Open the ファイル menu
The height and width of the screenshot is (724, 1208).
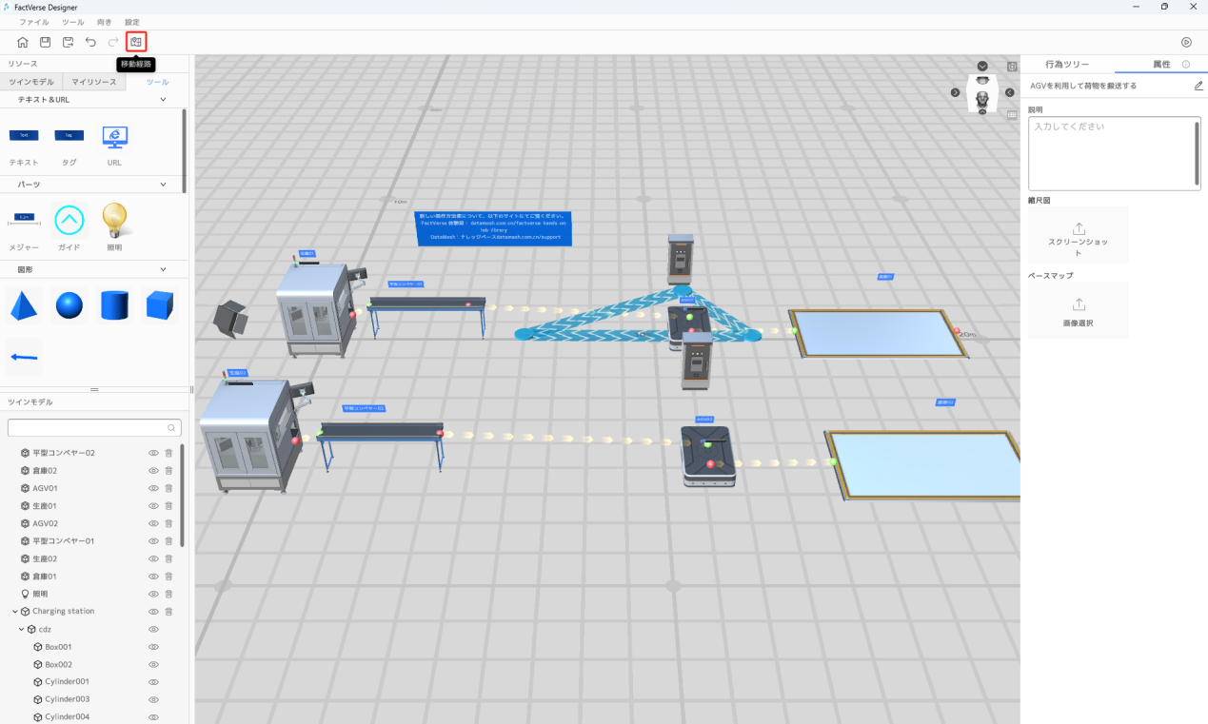pos(34,22)
